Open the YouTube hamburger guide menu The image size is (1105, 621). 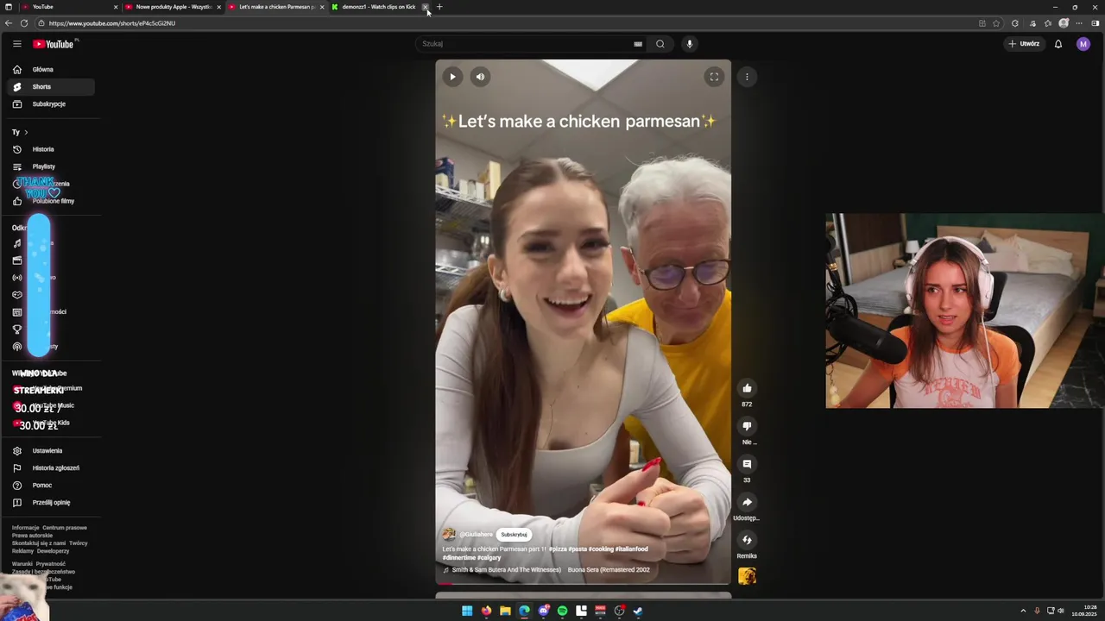click(16, 44)
